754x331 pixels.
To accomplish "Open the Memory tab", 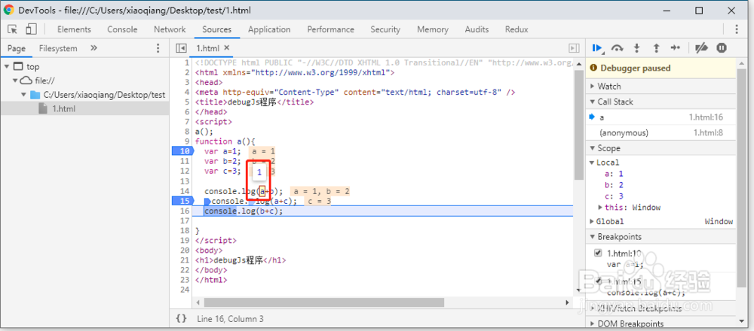I will 433,29.
